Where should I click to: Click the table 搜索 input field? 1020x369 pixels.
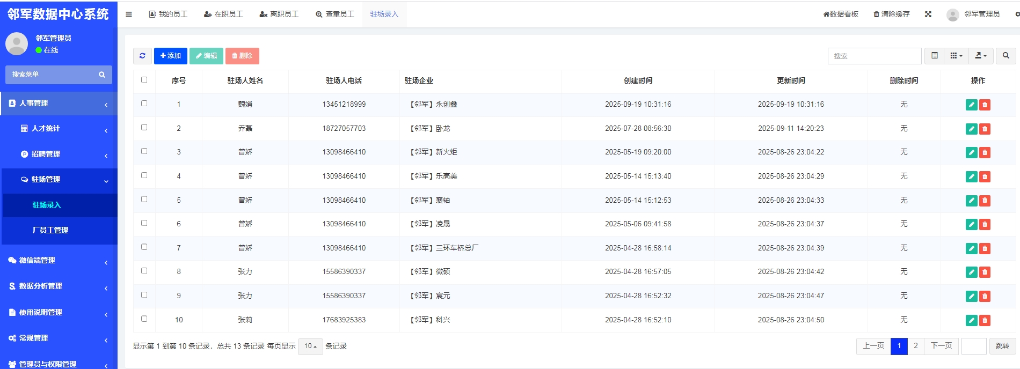coord(874,56)
